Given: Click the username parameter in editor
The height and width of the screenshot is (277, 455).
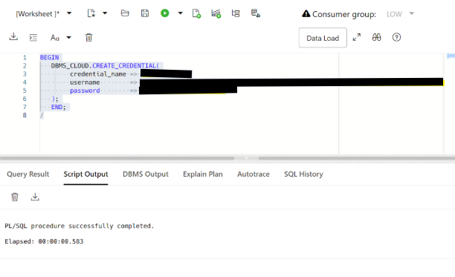Looking at the screenshot, I should [85, 82].
